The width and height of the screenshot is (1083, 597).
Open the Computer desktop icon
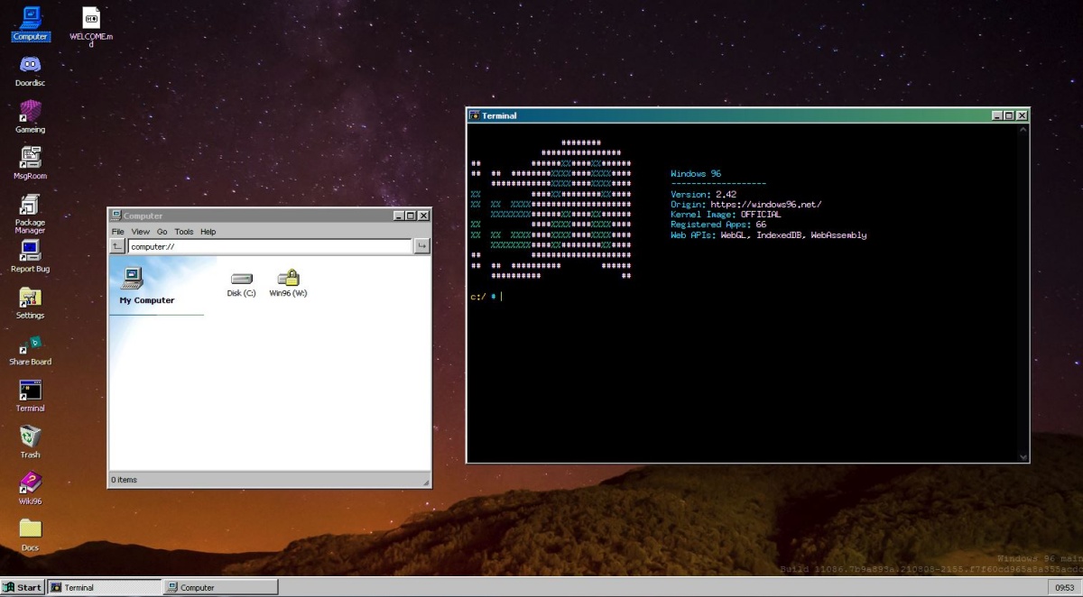[x=30, y=23]
